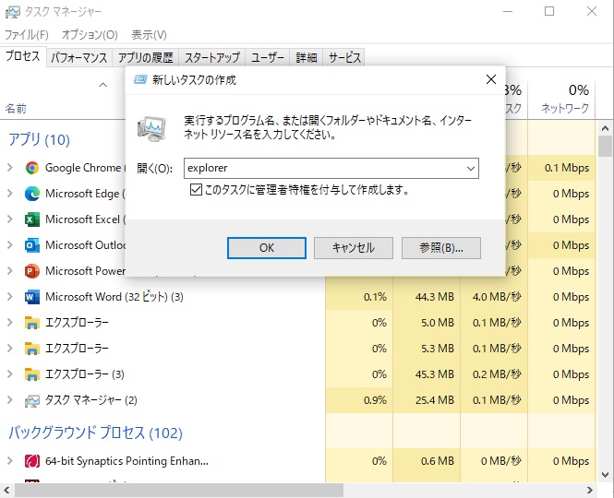
Task: Expand the Microsoft Edge process group
Action: (x=10, y=194)
